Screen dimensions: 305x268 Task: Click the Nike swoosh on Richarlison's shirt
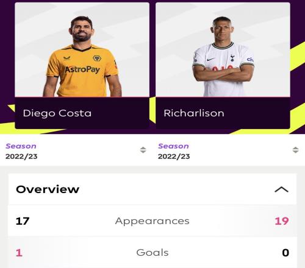pyautogui.click(x=210, y=59)
